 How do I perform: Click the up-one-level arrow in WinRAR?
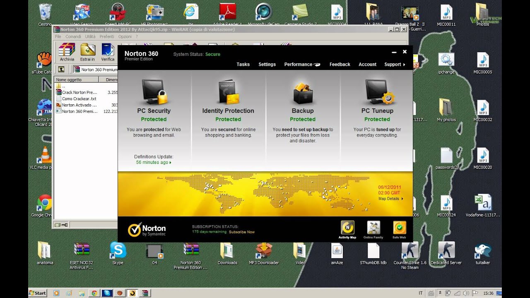tap(61, 70)
